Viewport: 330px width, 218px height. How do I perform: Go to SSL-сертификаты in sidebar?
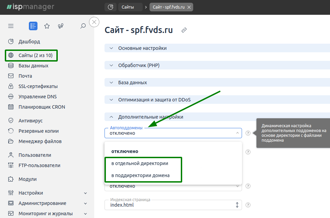coord(38,86)
